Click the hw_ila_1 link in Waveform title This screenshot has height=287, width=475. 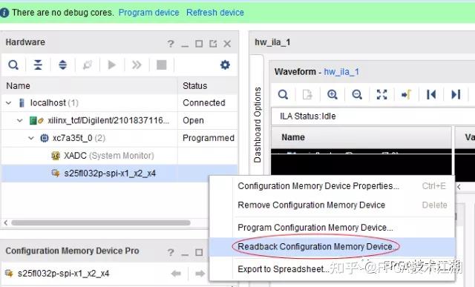point(341,72)
